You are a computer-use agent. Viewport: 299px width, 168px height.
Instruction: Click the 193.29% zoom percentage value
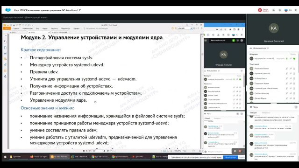pos(178,151)
